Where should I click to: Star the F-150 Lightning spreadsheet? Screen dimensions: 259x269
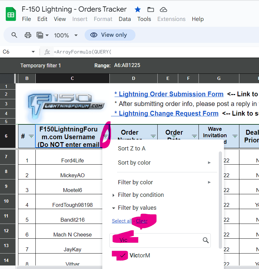138,9
